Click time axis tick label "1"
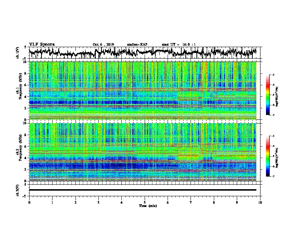This screenshot has height=227, width=293. point(53,203)
